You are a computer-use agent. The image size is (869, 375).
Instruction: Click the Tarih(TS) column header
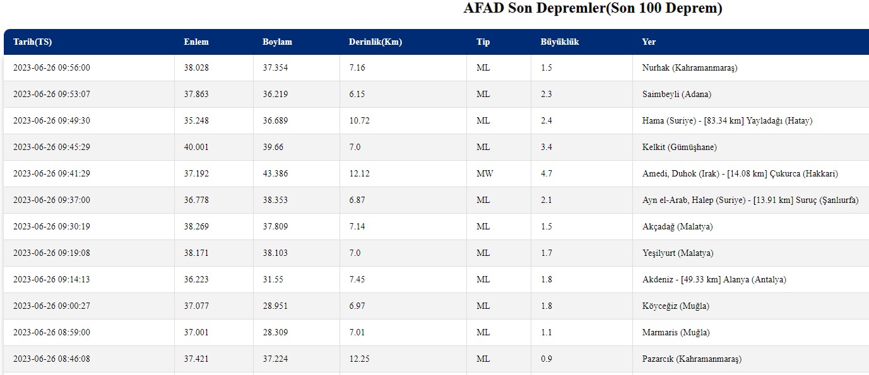pos(32,42)
